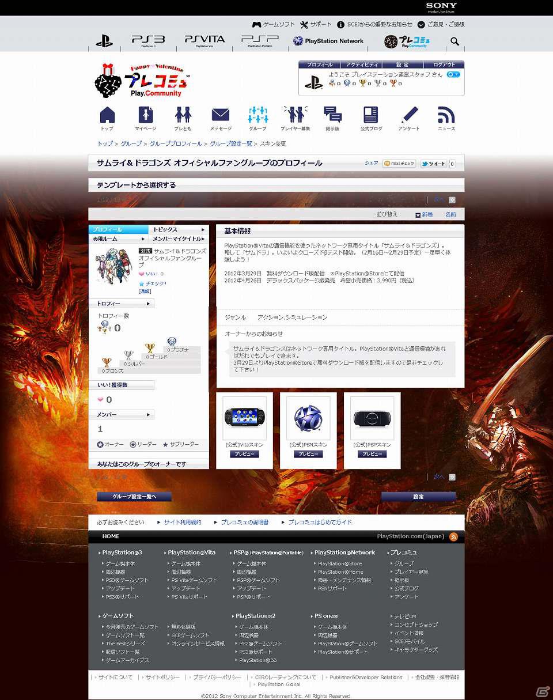Open the 専用ルーム sidebar tab
Screen dimensions: 553x700
tap(119, 239)
